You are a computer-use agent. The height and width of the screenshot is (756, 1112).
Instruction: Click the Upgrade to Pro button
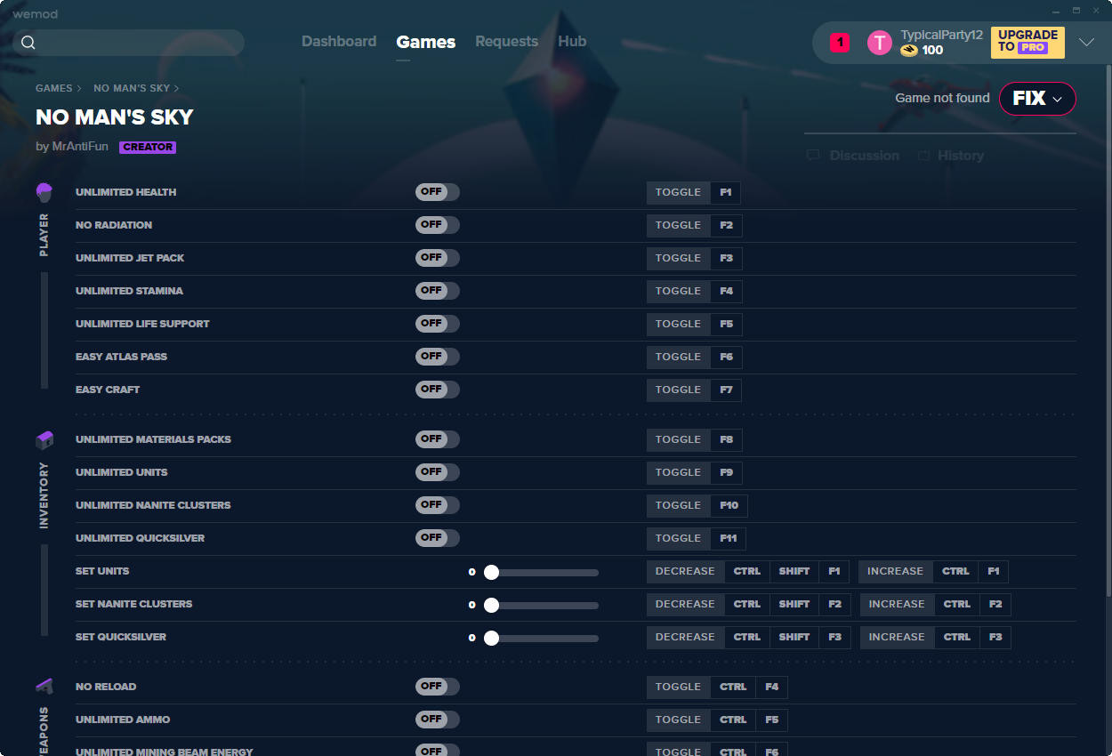click(x=1027, y=42)
